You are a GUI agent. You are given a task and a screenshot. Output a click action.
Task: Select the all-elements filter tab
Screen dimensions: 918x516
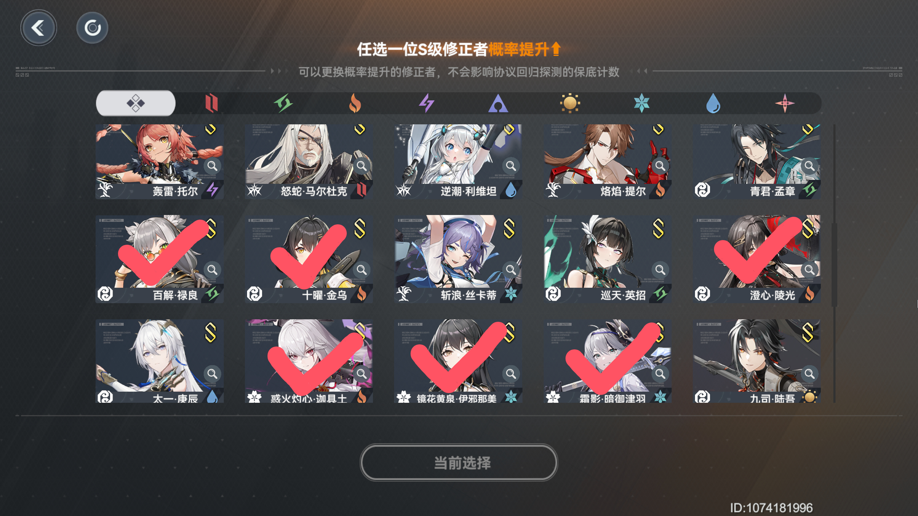(136, 103)
